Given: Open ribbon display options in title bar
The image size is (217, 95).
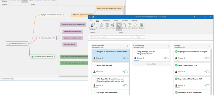Looking at the screenshot, I should [x=195, y=17].
